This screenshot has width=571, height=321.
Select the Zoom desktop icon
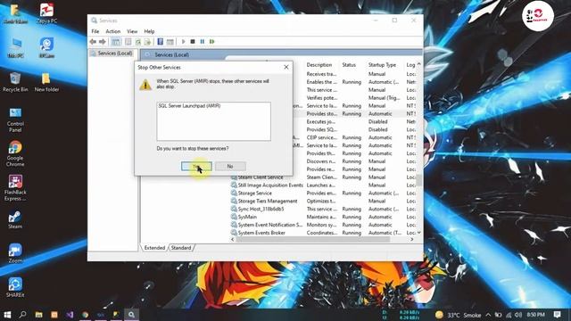click(x=15, y=253)
